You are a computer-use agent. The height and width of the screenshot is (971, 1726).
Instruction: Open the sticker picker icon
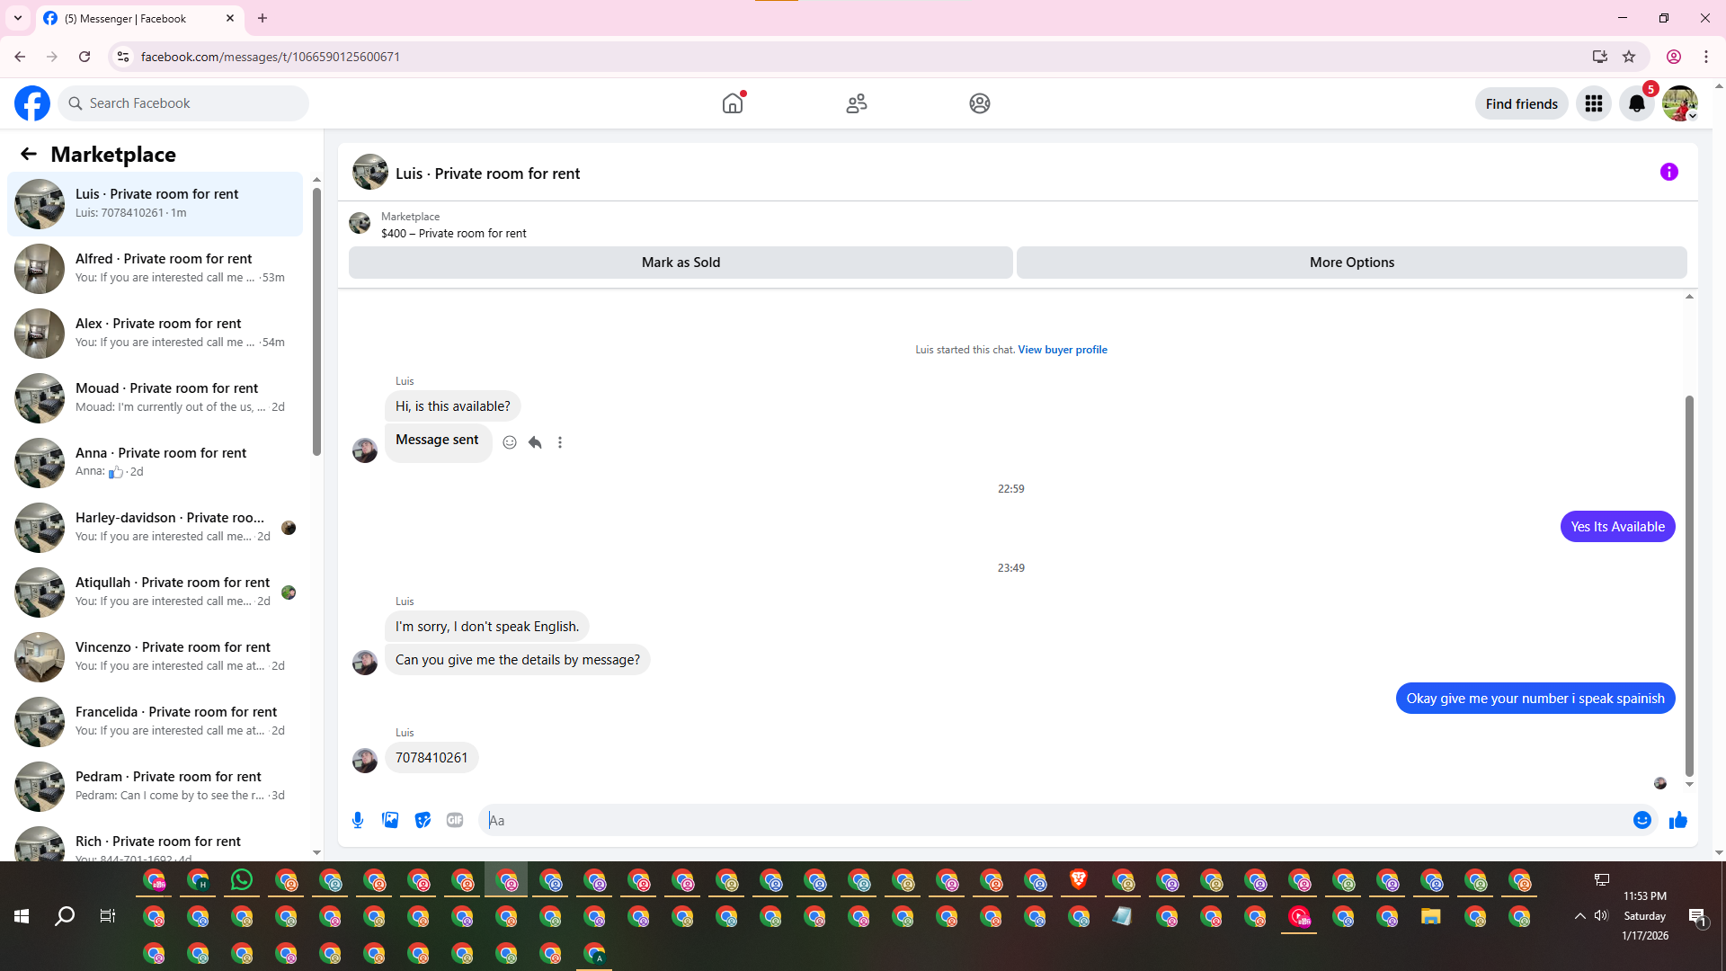(x=423, y=820)
